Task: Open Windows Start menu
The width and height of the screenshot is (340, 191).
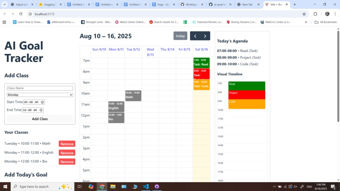Action: (5, 186)
